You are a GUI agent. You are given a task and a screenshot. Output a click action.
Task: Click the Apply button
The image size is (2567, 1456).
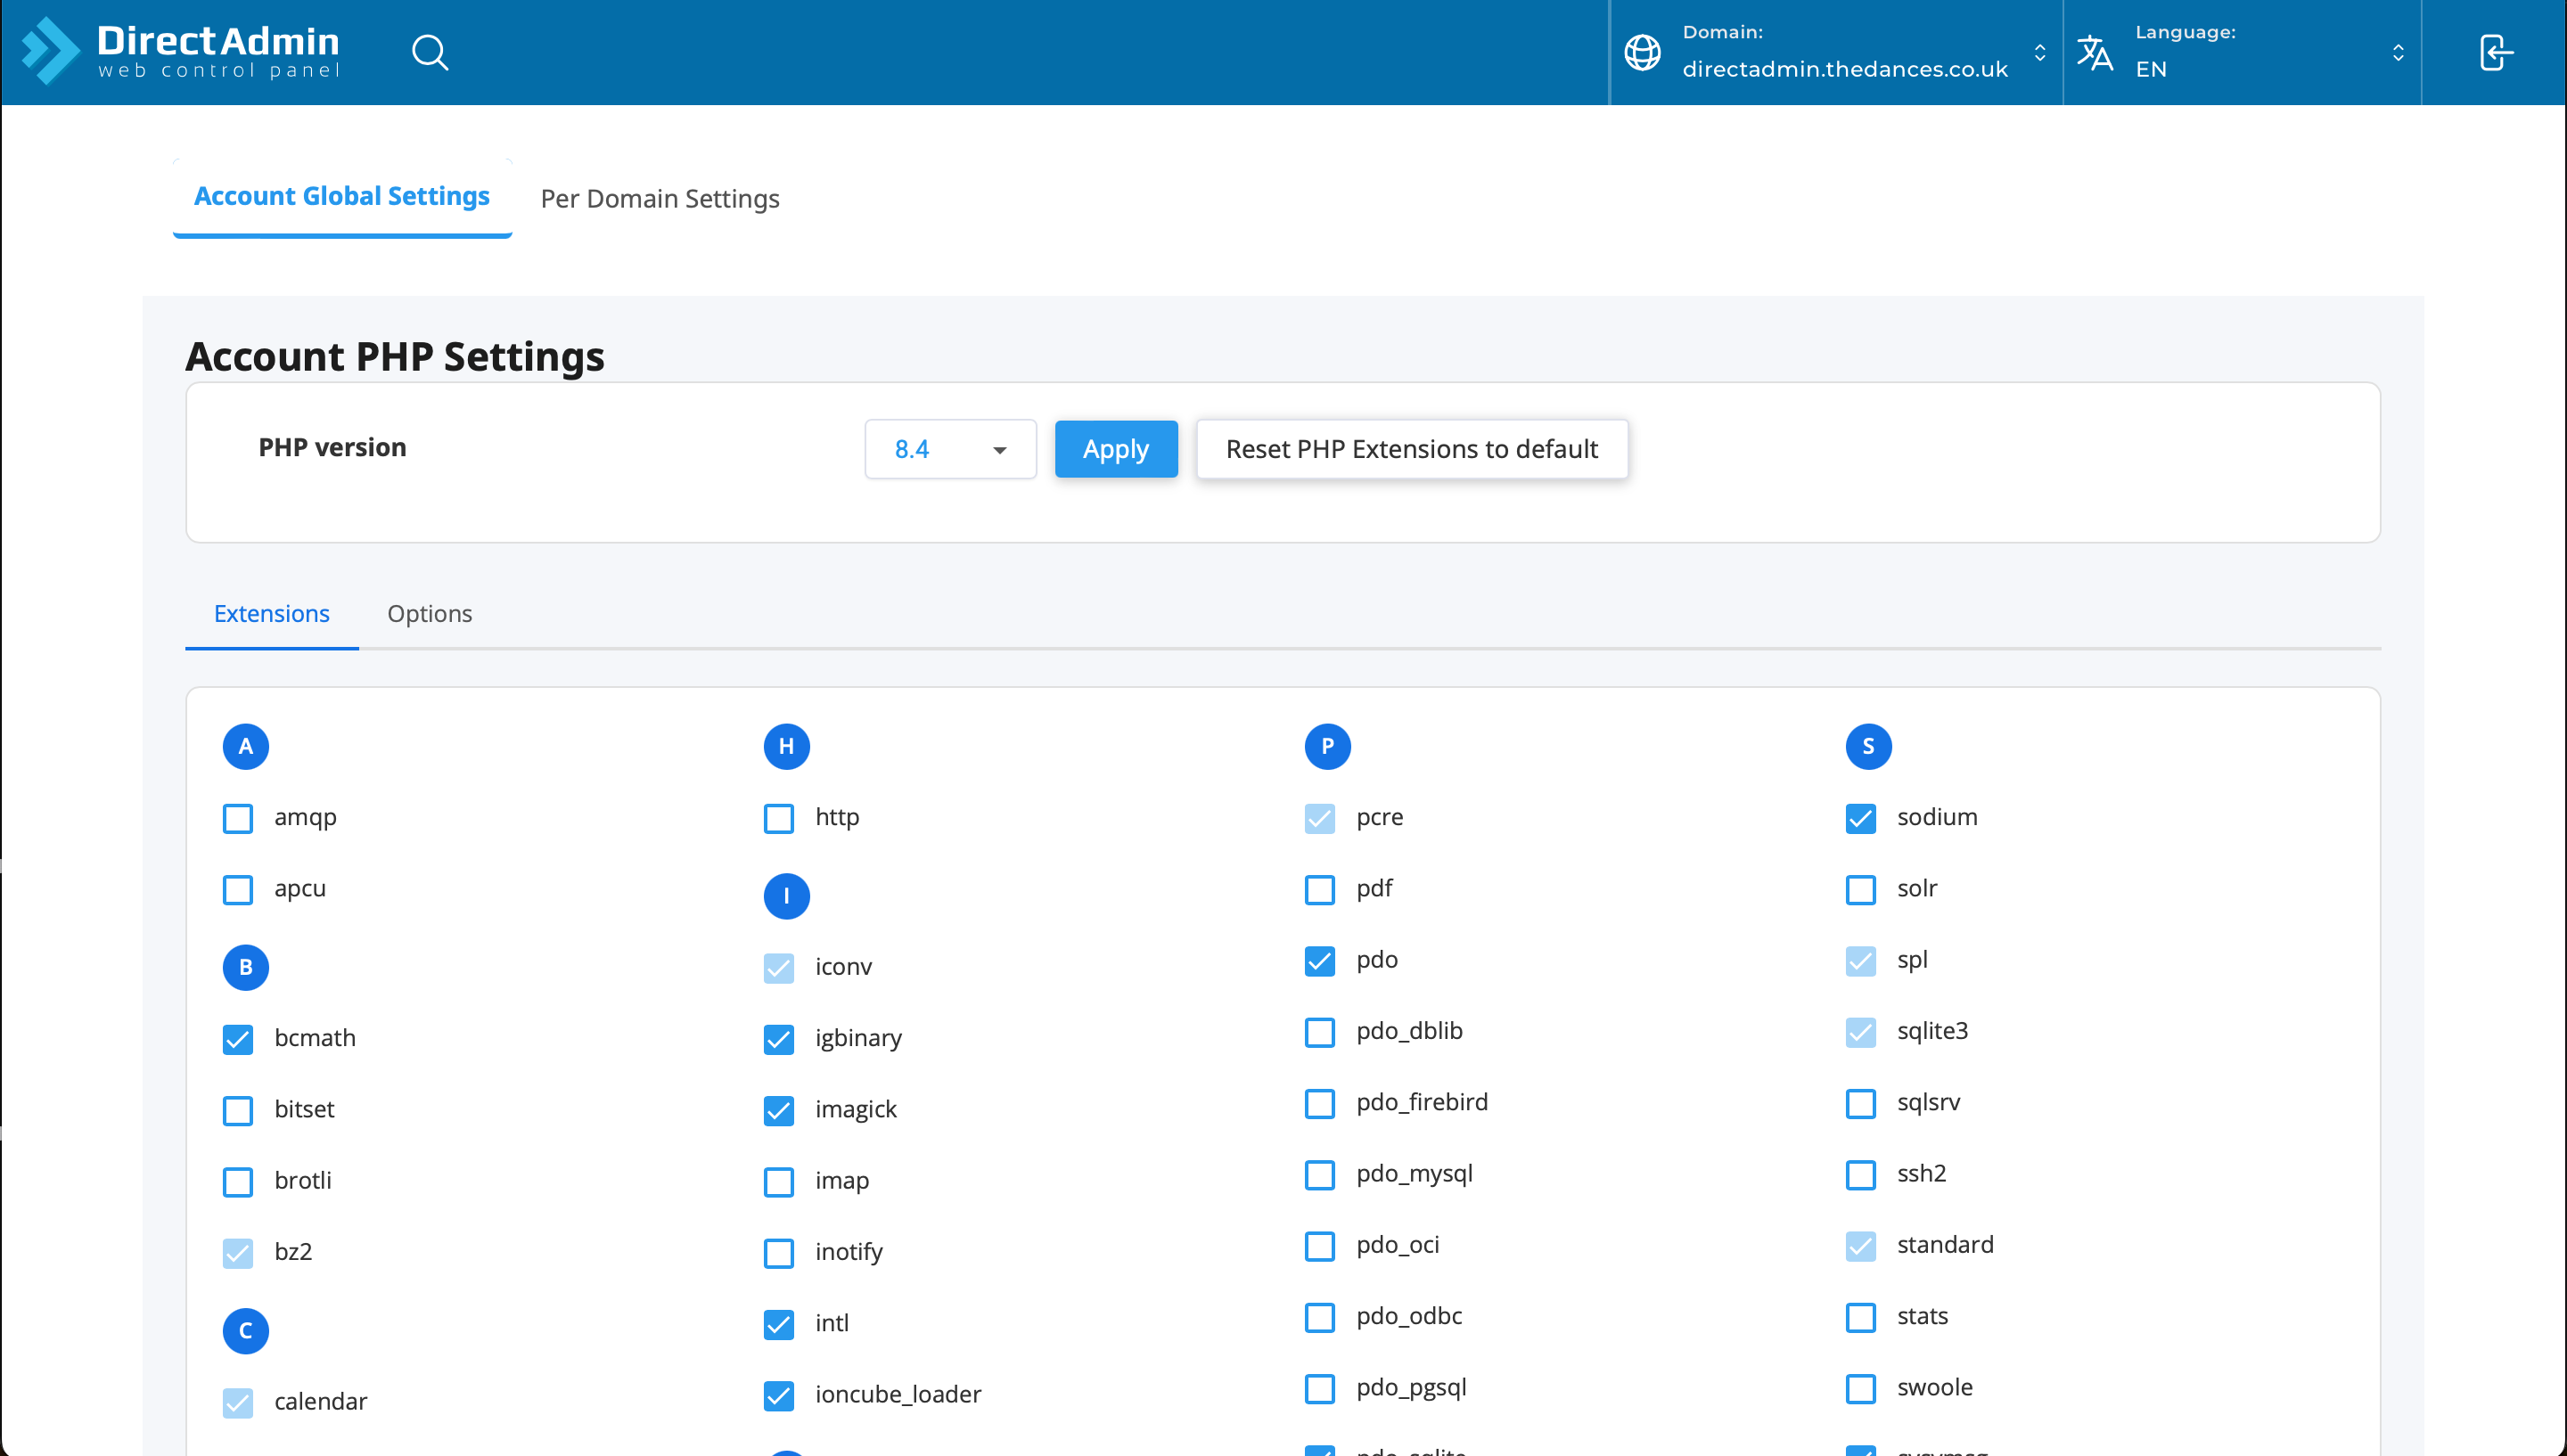[x=1116, y=449]
